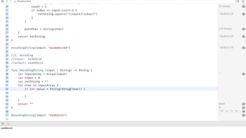Image resolution: width=246 pixels, height=138 pixels.
Task: Click the 'if let value = String(' line 42
Action: pyautogui.click(x=55, y=89)
